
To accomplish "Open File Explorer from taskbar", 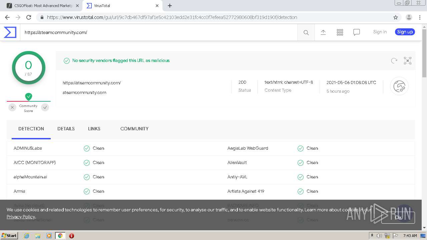I will click(38, 236).
